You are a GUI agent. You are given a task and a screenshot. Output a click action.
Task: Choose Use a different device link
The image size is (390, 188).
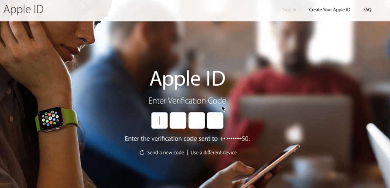213,153
